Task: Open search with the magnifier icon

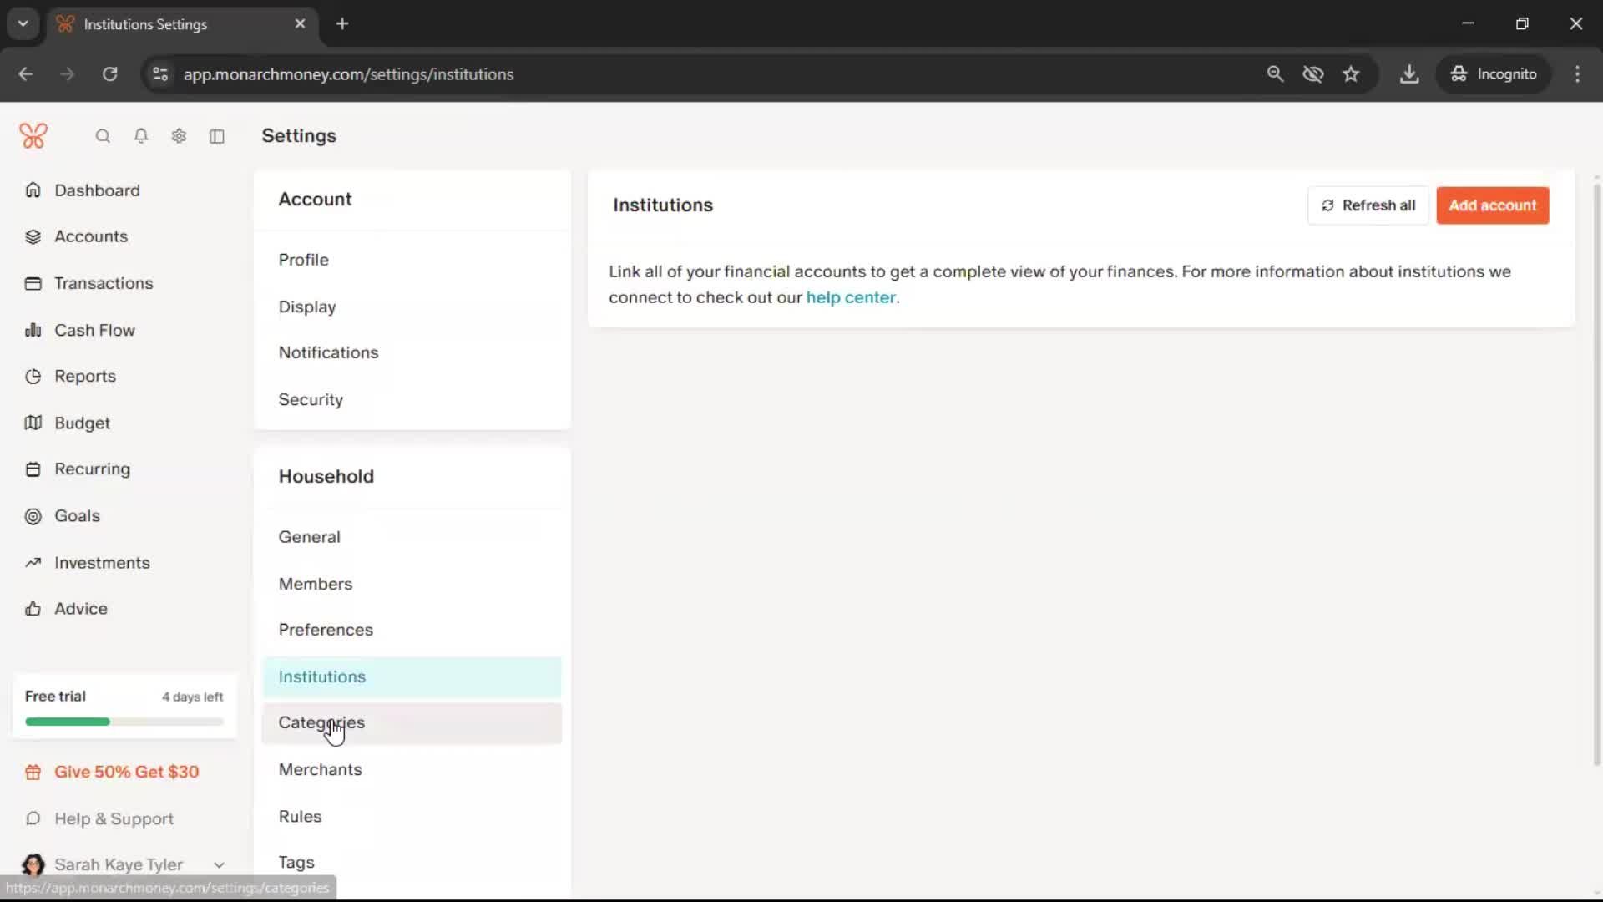Action: pyautogui.click(x=103, y=136)
